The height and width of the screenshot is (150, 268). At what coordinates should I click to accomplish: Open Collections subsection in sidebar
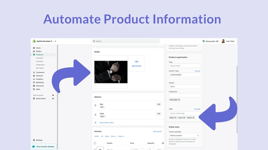click(x=40, y=65)
